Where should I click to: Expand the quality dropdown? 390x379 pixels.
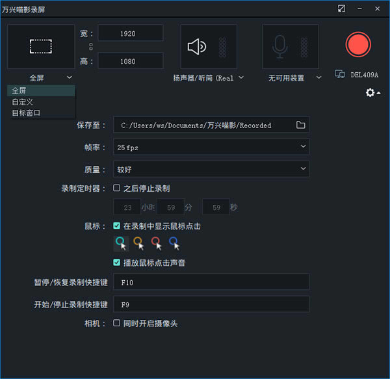211,170
